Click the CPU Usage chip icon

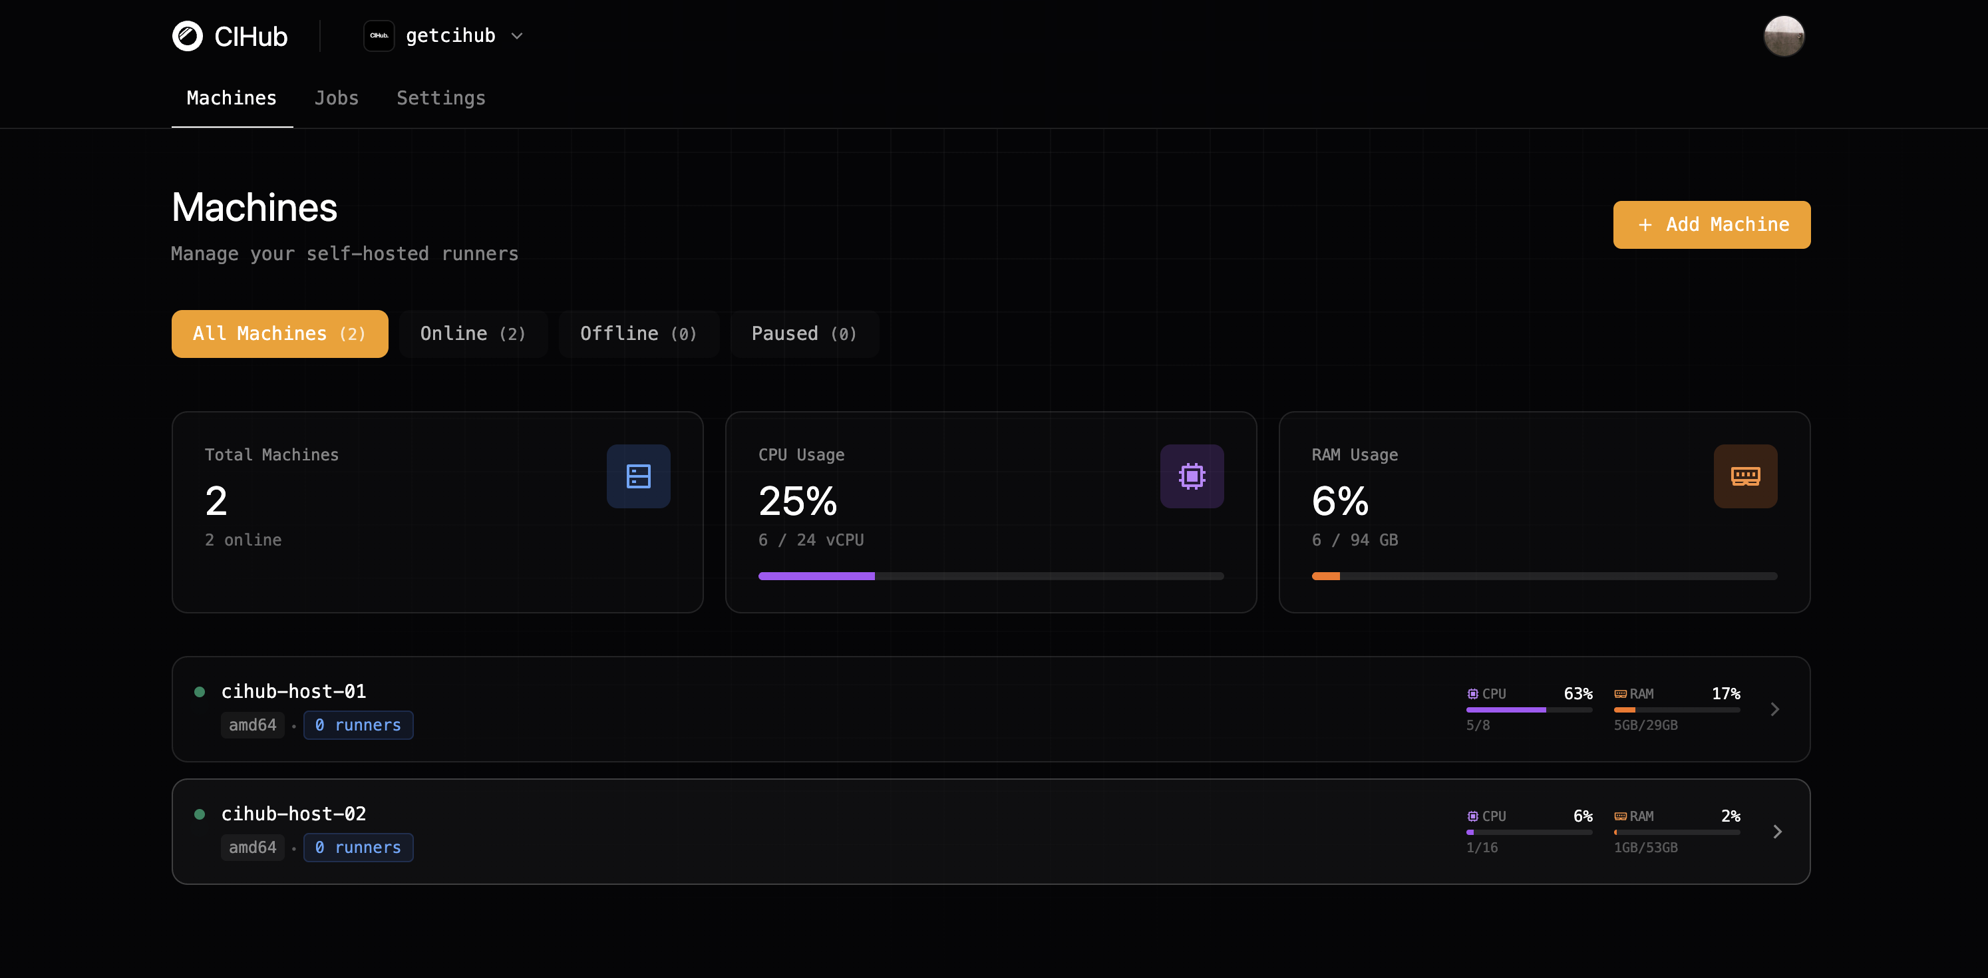click(1192, 476)
